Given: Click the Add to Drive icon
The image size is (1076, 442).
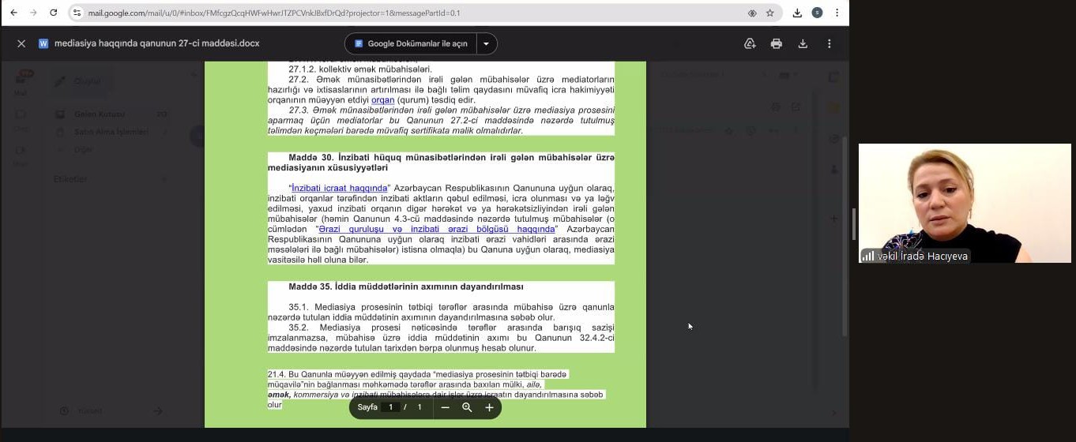Looking at the screenshot, I should 750,44.
